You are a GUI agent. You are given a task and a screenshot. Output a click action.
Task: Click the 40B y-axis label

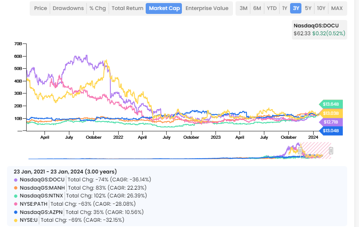point(18,81)
